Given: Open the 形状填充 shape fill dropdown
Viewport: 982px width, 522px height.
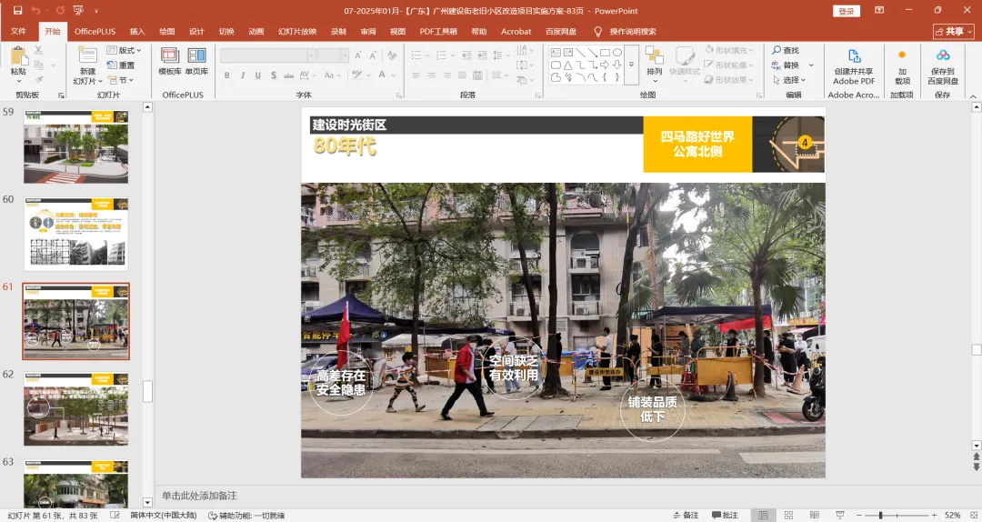Looking at the screenshot, I should (729, 50).
